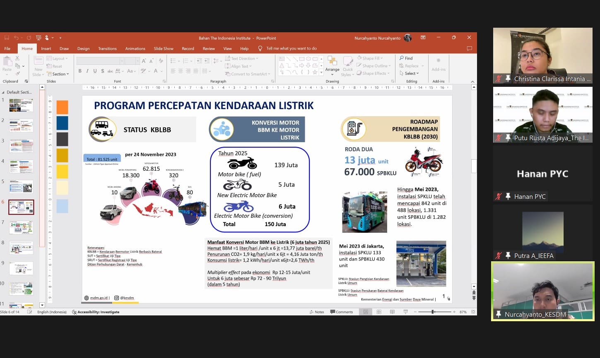Image resolution: width=600 pixels, height=358 pixels.
Task: Open the Select dropdown in Editing group
Action: pyautogui.click(x=409, y=73)
